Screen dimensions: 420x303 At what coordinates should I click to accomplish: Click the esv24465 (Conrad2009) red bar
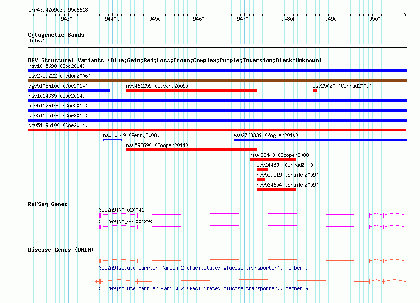(262, 170)
